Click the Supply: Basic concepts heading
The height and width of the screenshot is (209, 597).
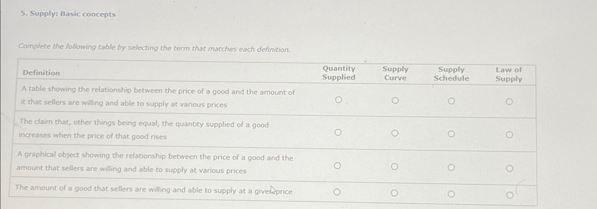pos(68,15)
